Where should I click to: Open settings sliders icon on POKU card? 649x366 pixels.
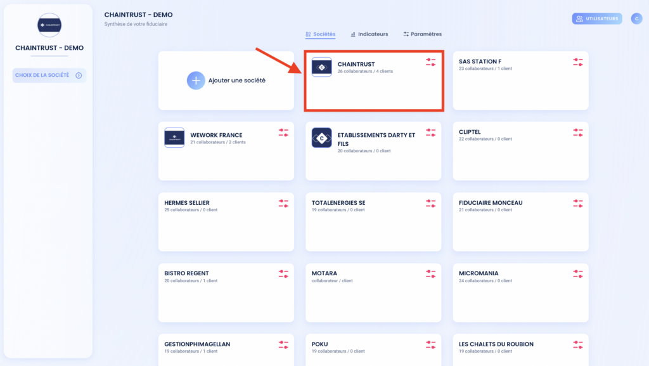(x=430, y=345)
